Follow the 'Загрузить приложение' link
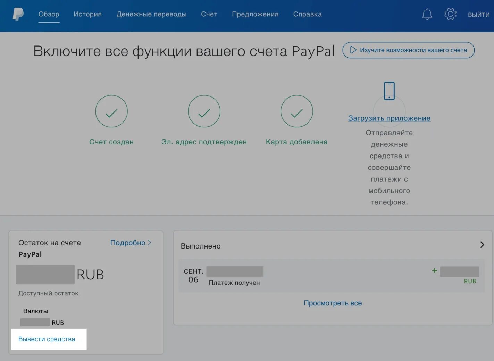This screenshot has height=361, width=494. pyautogui.click(x=389, y=118)
